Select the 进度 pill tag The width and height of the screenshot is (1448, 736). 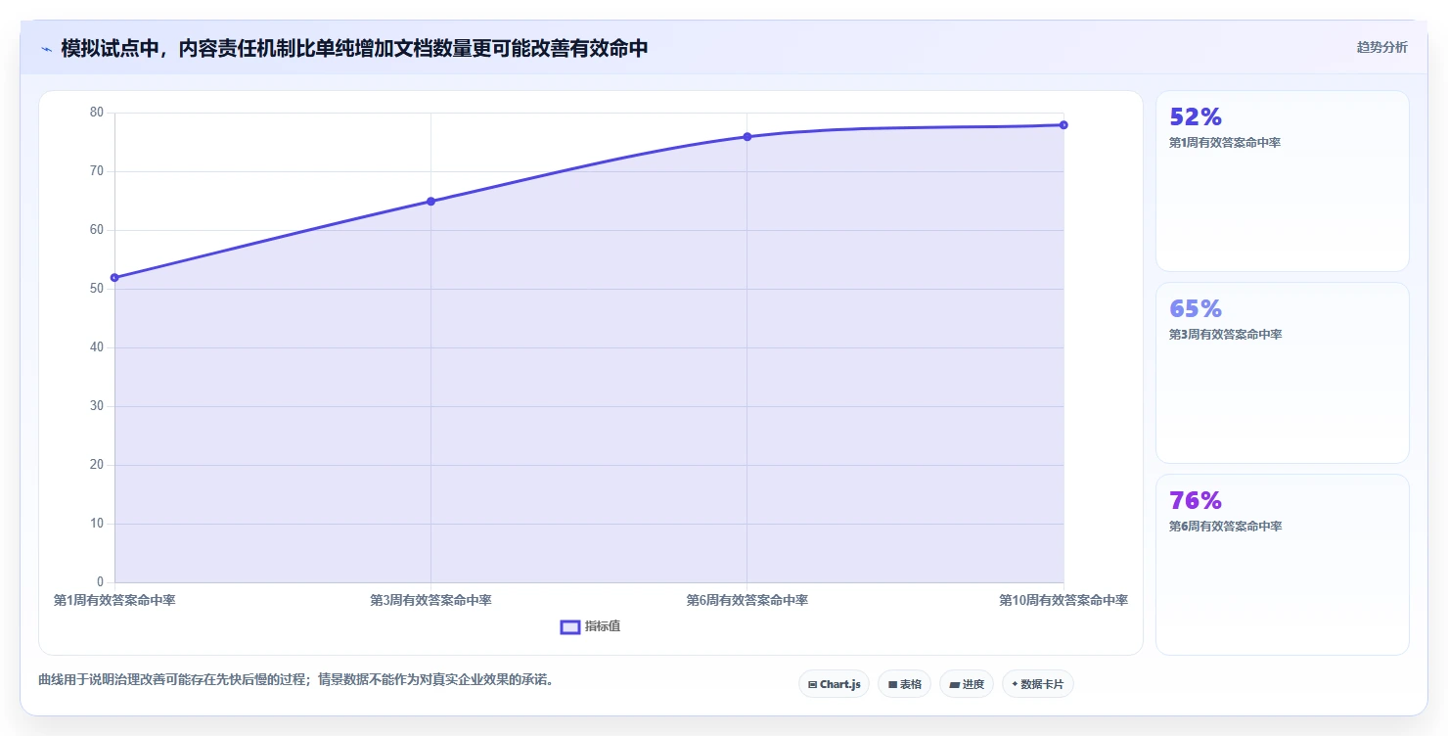tap(967, 684)
